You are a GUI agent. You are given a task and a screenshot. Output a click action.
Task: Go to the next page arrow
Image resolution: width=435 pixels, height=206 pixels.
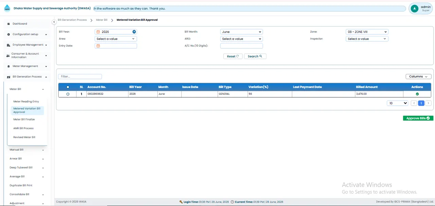coord(428,103)
